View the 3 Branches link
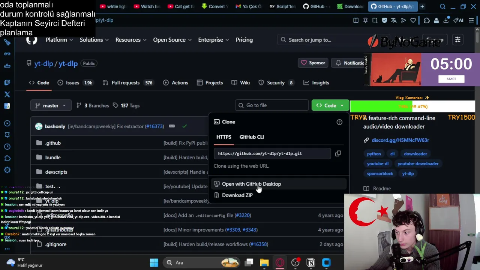This screenshot has height=270, width=480. [x=93, y=106]
